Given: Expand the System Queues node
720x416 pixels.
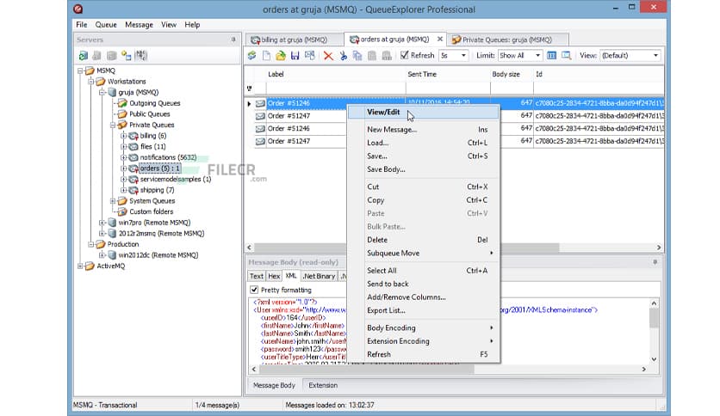Looking at the screenshot, I should click(113, 200).
